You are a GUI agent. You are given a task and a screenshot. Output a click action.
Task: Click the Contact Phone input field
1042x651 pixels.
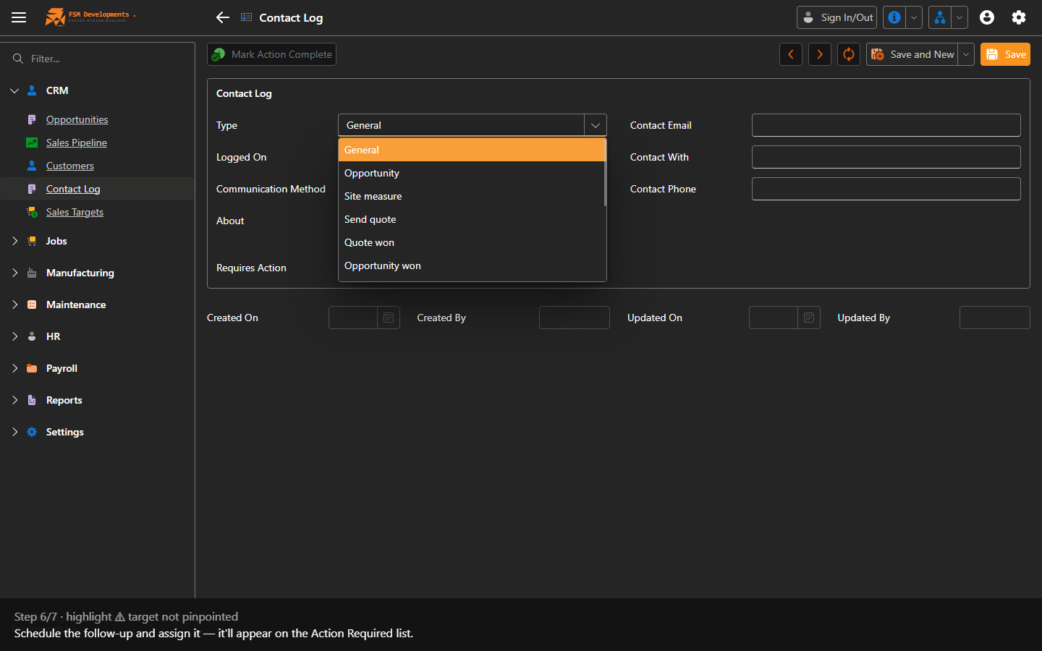[x=886, y=189]
